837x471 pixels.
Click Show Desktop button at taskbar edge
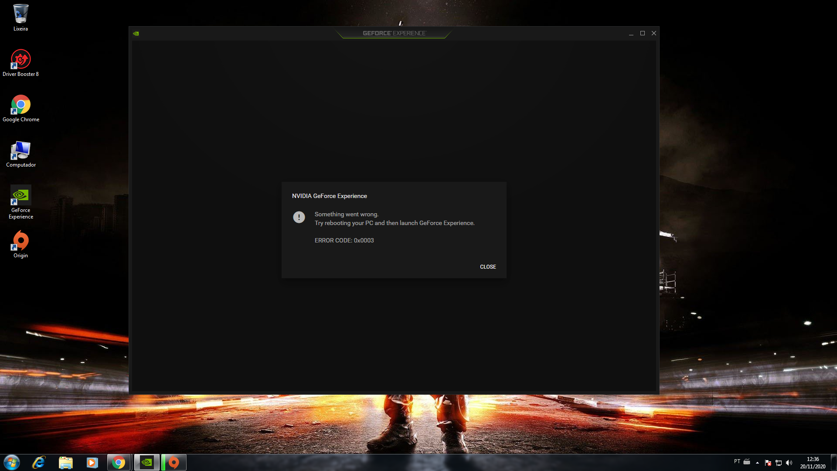834,462
